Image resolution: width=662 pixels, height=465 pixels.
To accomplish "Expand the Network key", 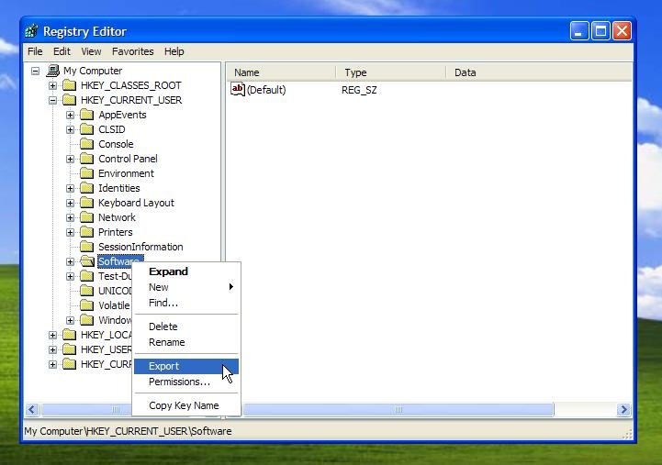I will pyautogui.click(x=70, y=218).
